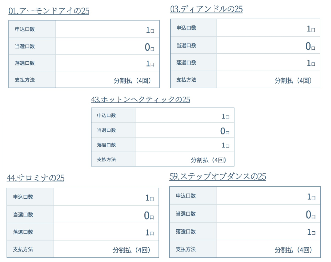
Task: Open the 59.ステップオブダンスの25 link
Action: [x=218, y=177]
